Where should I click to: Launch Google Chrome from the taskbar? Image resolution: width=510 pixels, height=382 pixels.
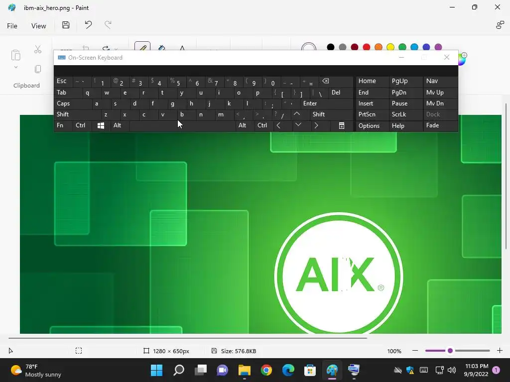(266, 370)
